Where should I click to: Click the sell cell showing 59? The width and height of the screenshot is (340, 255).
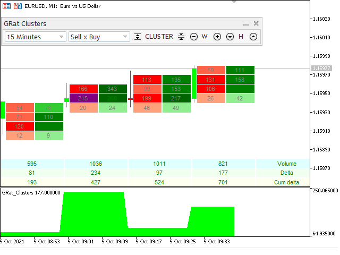tap(211, 70)
